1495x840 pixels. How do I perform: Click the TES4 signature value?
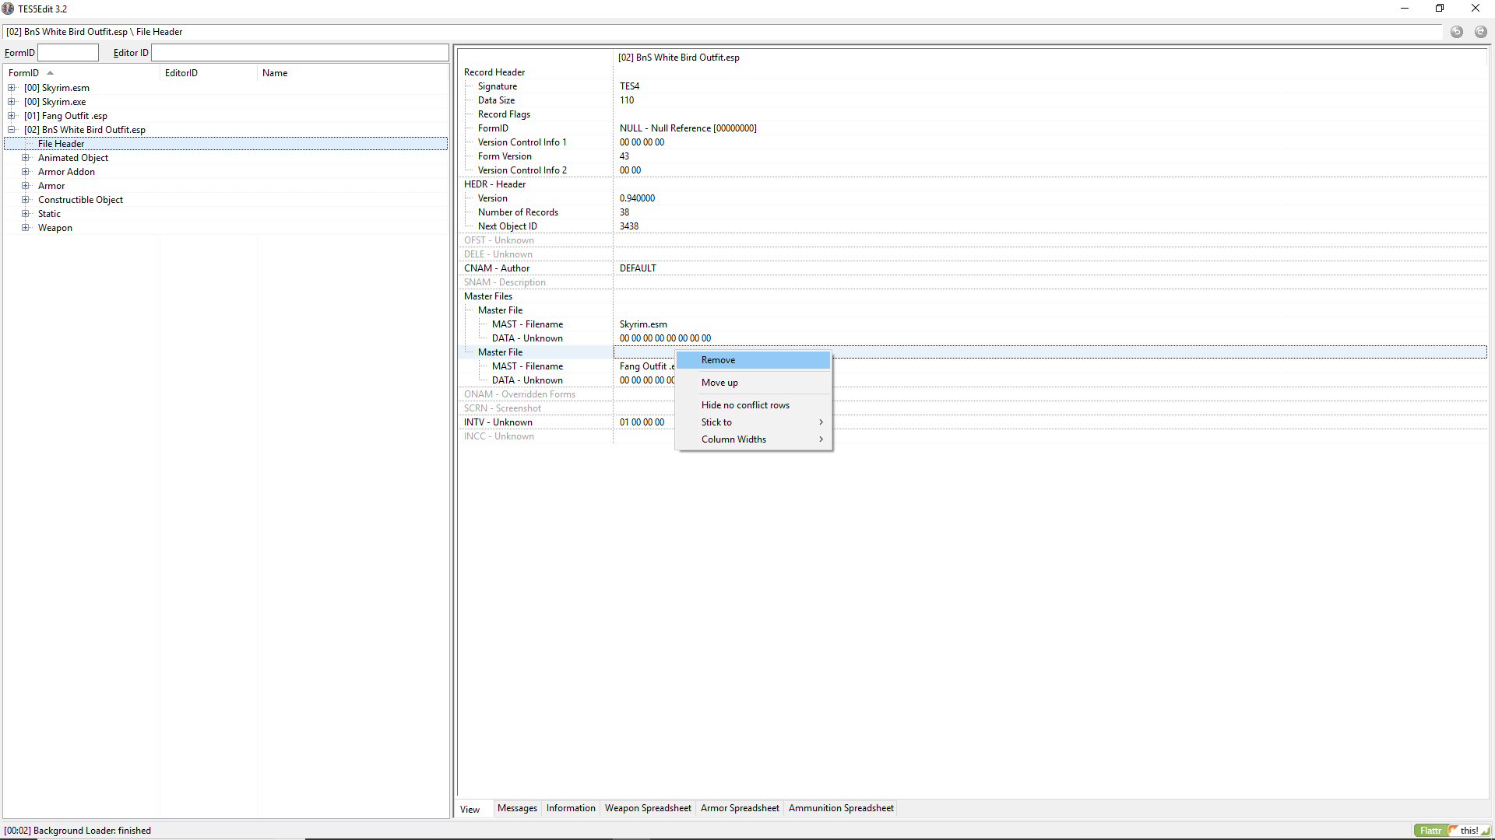pos(629,86)
